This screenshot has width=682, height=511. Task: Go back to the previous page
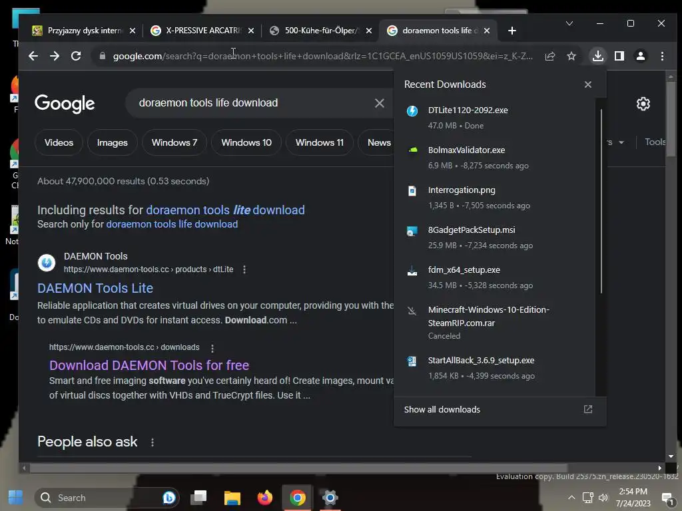click(33, 56)
